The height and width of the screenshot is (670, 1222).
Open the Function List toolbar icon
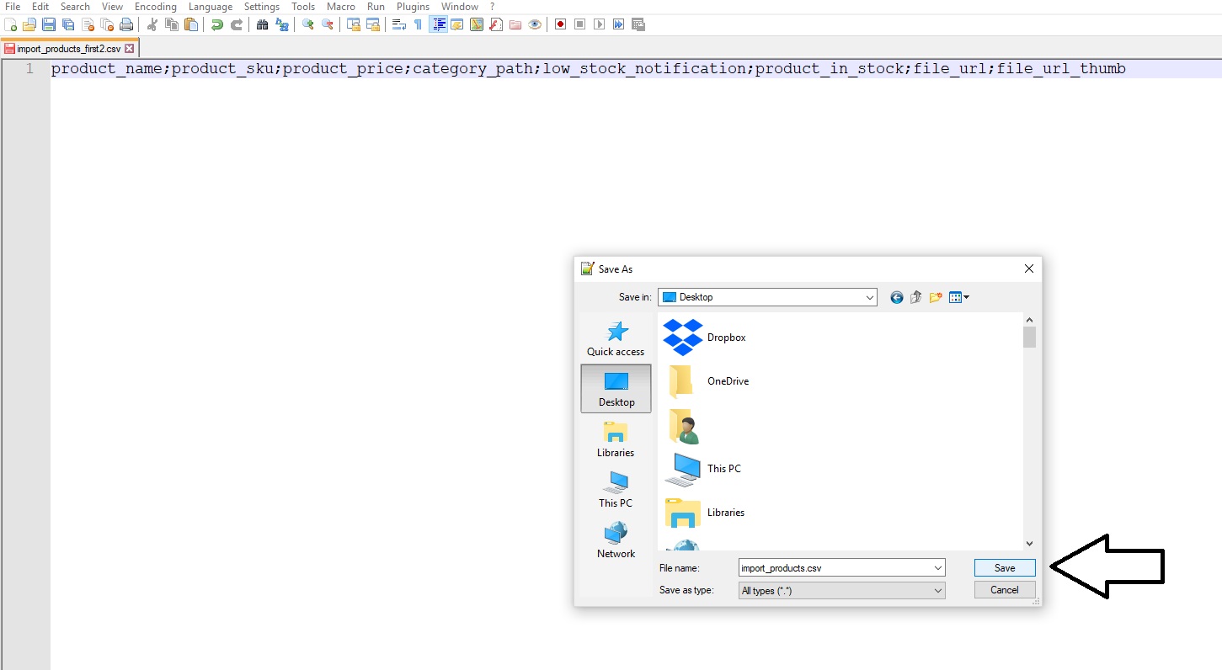(496, 24)
